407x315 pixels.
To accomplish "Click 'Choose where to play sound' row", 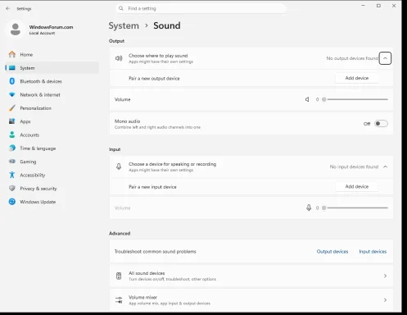I will click(251, 58).
